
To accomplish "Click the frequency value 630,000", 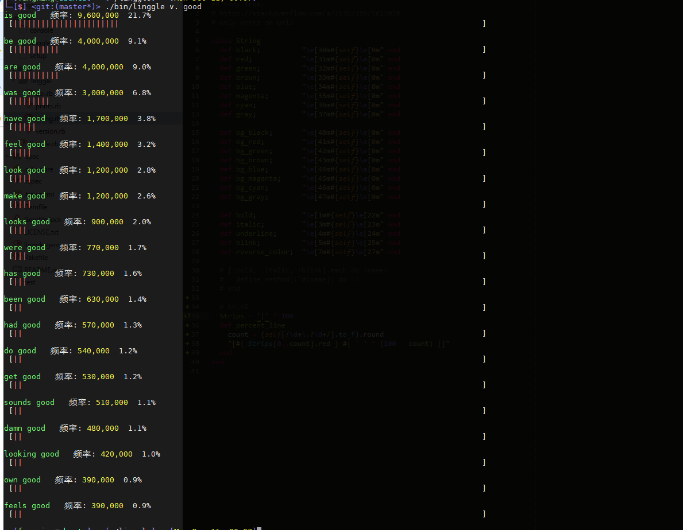I will click(103, 299).
